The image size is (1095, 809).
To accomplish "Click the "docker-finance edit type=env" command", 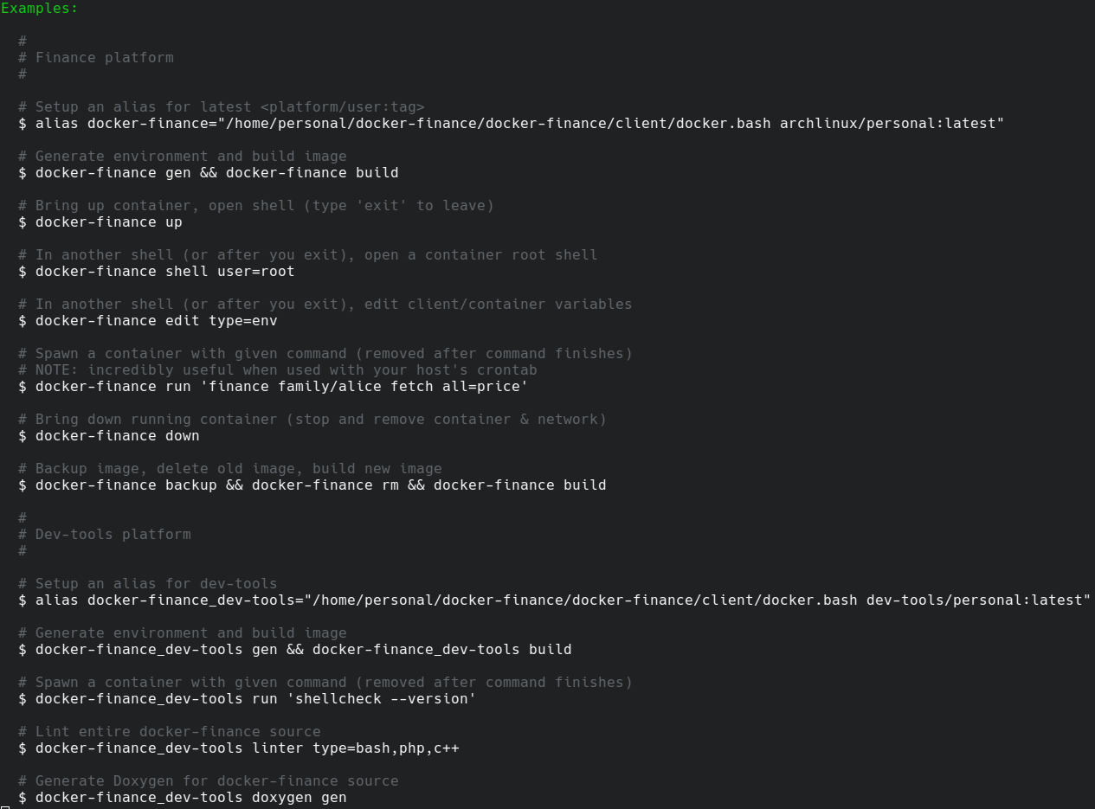I will click(x=156, y=321).
